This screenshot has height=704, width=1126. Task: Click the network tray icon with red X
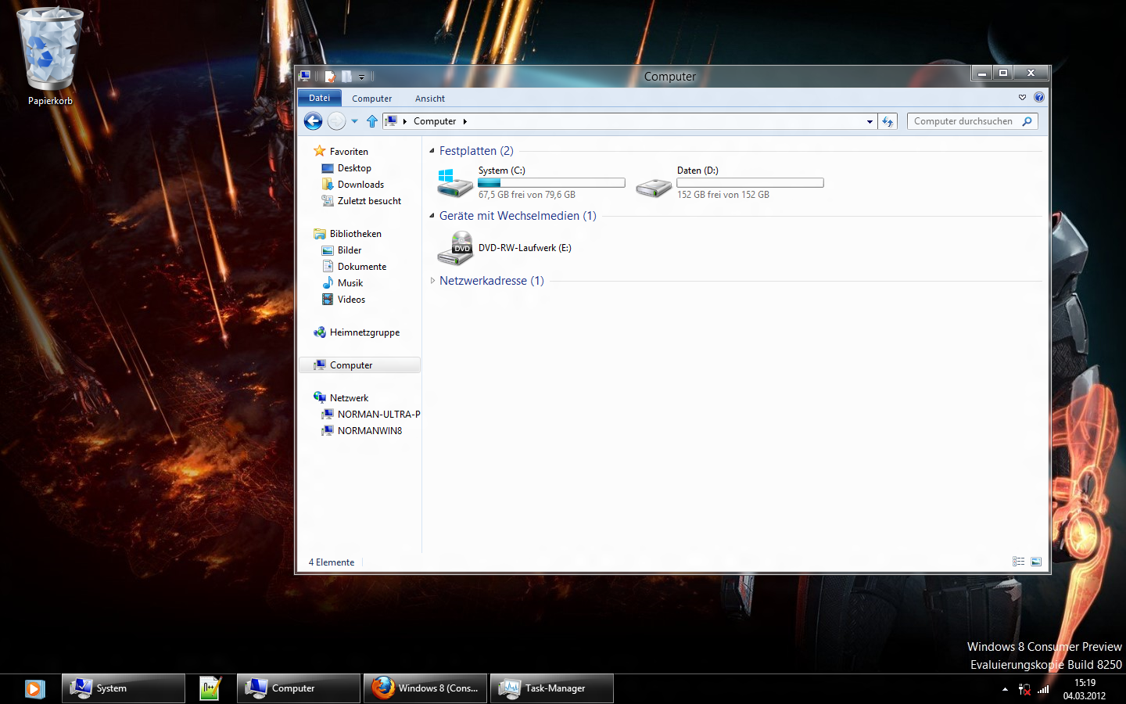pyautogui.click(x=1024, y=689)
